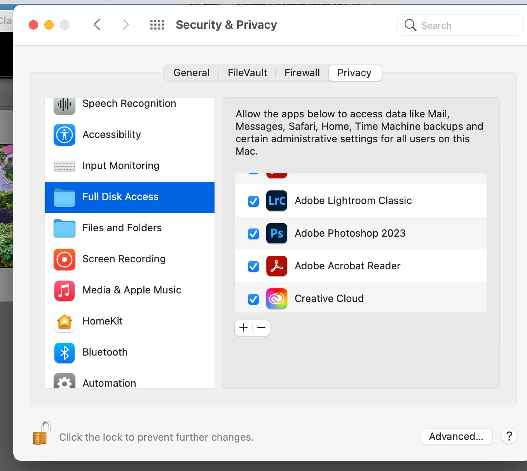Select the Privacy tab
Screen dimensions: 527x471
click(x=355, y=73)
